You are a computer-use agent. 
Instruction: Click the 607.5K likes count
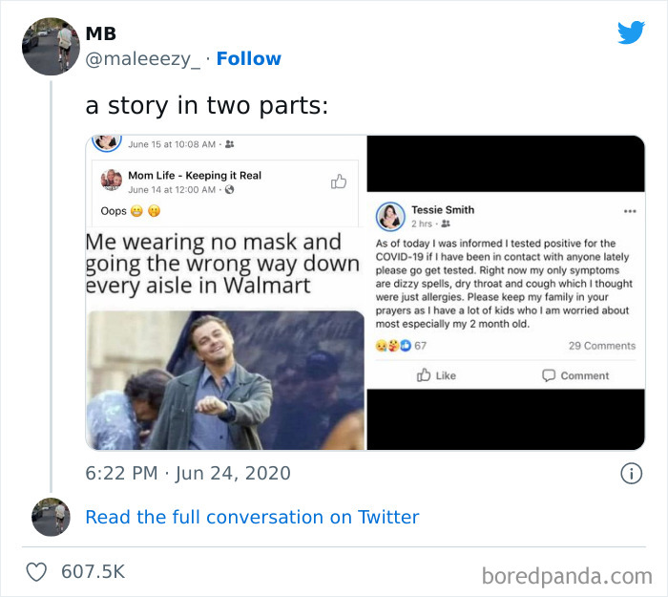[x=93, y=572]
